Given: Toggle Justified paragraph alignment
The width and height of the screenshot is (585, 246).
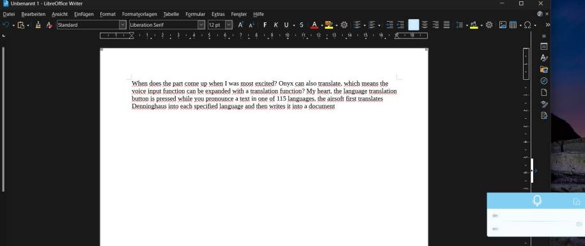Looking at the screenshot, I should click(x=446, y=25).
